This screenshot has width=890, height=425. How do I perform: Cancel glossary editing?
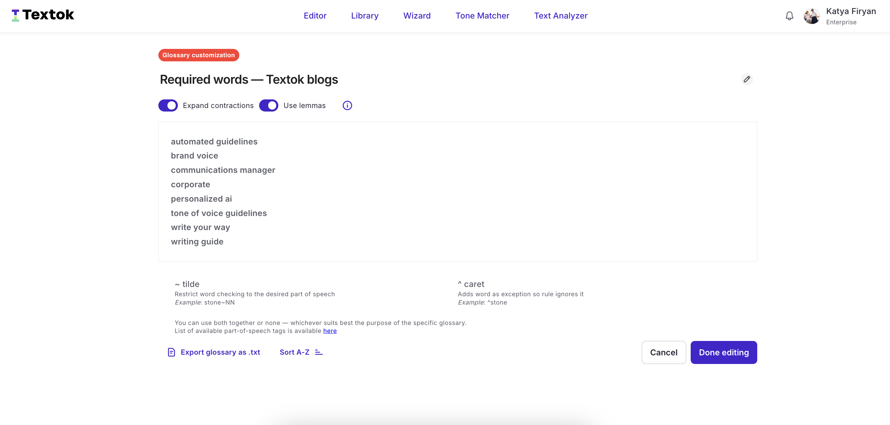664,352
